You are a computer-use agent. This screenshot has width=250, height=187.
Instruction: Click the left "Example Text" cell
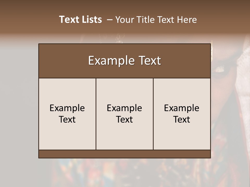pyautogui.click(x=67, y=114)
